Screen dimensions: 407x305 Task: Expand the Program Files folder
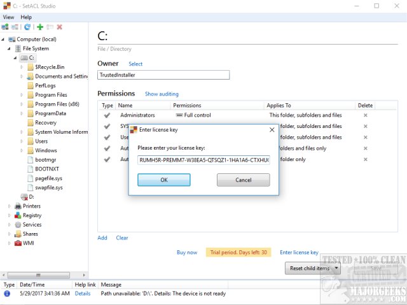22,95
